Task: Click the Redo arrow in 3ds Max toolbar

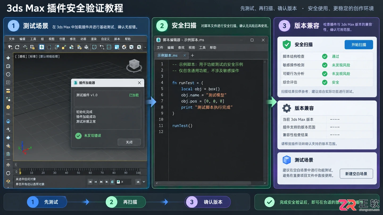Action: pyautogui.click(x=17, y=47)
